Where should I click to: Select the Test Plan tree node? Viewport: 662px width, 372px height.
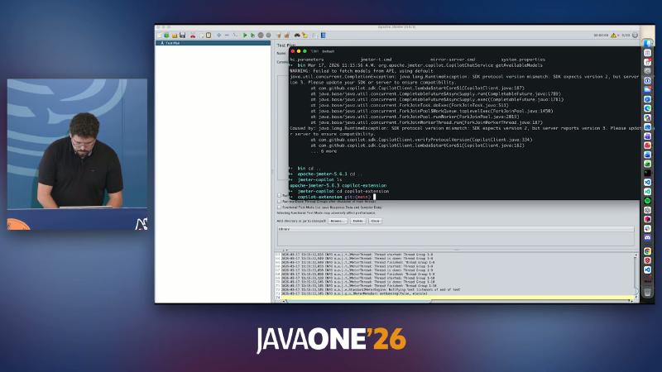pyautogui.click(x=173, y=43)
